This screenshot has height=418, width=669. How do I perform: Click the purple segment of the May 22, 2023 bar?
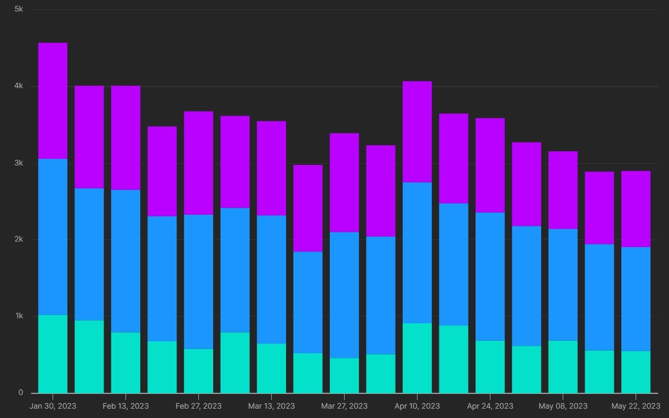point(636,209)
